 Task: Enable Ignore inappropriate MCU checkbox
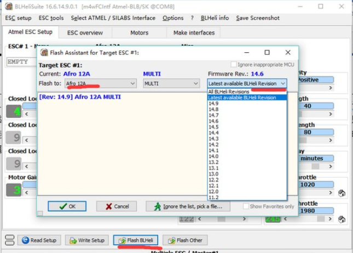click(234, 64)
